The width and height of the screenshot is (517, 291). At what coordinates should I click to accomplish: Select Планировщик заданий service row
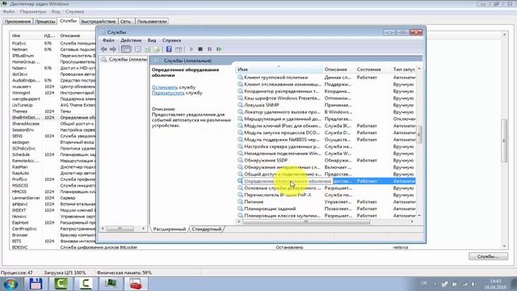pyautogui.click(x=326, y=209)
